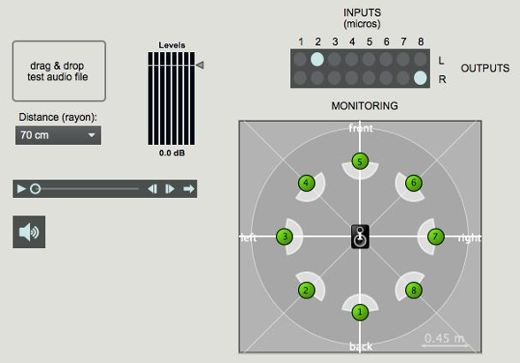Toggle input 7 to R output

point(403,78)
